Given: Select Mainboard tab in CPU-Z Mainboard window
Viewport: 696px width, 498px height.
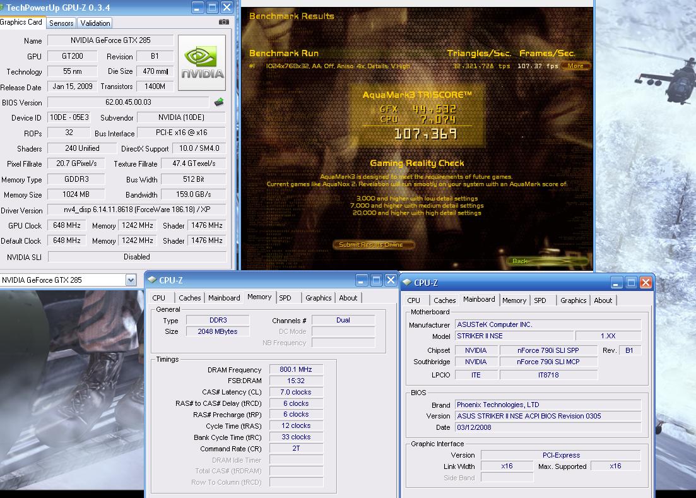Looking at the screenshot, I should click(x=479, y=300).
